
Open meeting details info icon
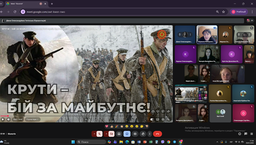(x=239, y=134)
